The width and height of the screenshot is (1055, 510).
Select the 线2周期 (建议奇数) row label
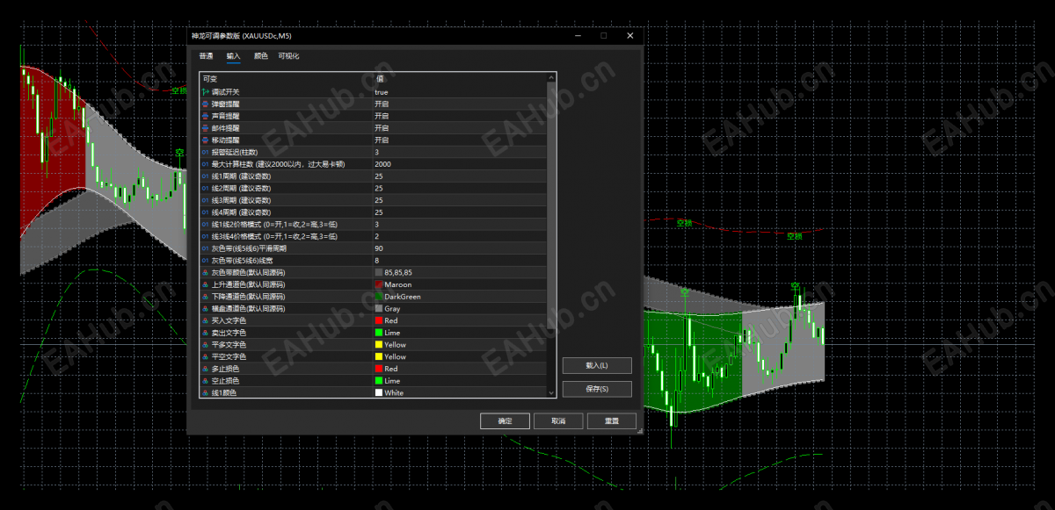pos(242,188)
